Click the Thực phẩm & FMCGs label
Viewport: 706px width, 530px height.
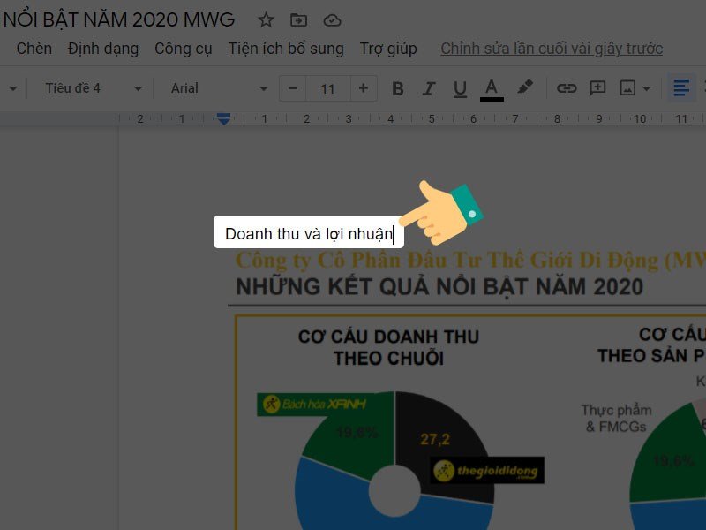(616, 418)
